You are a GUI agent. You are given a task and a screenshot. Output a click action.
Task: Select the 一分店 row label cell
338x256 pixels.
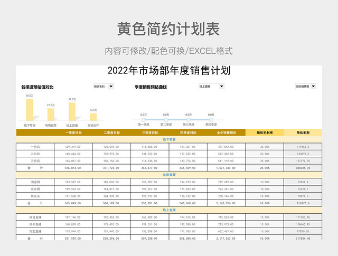click(35, 147)
